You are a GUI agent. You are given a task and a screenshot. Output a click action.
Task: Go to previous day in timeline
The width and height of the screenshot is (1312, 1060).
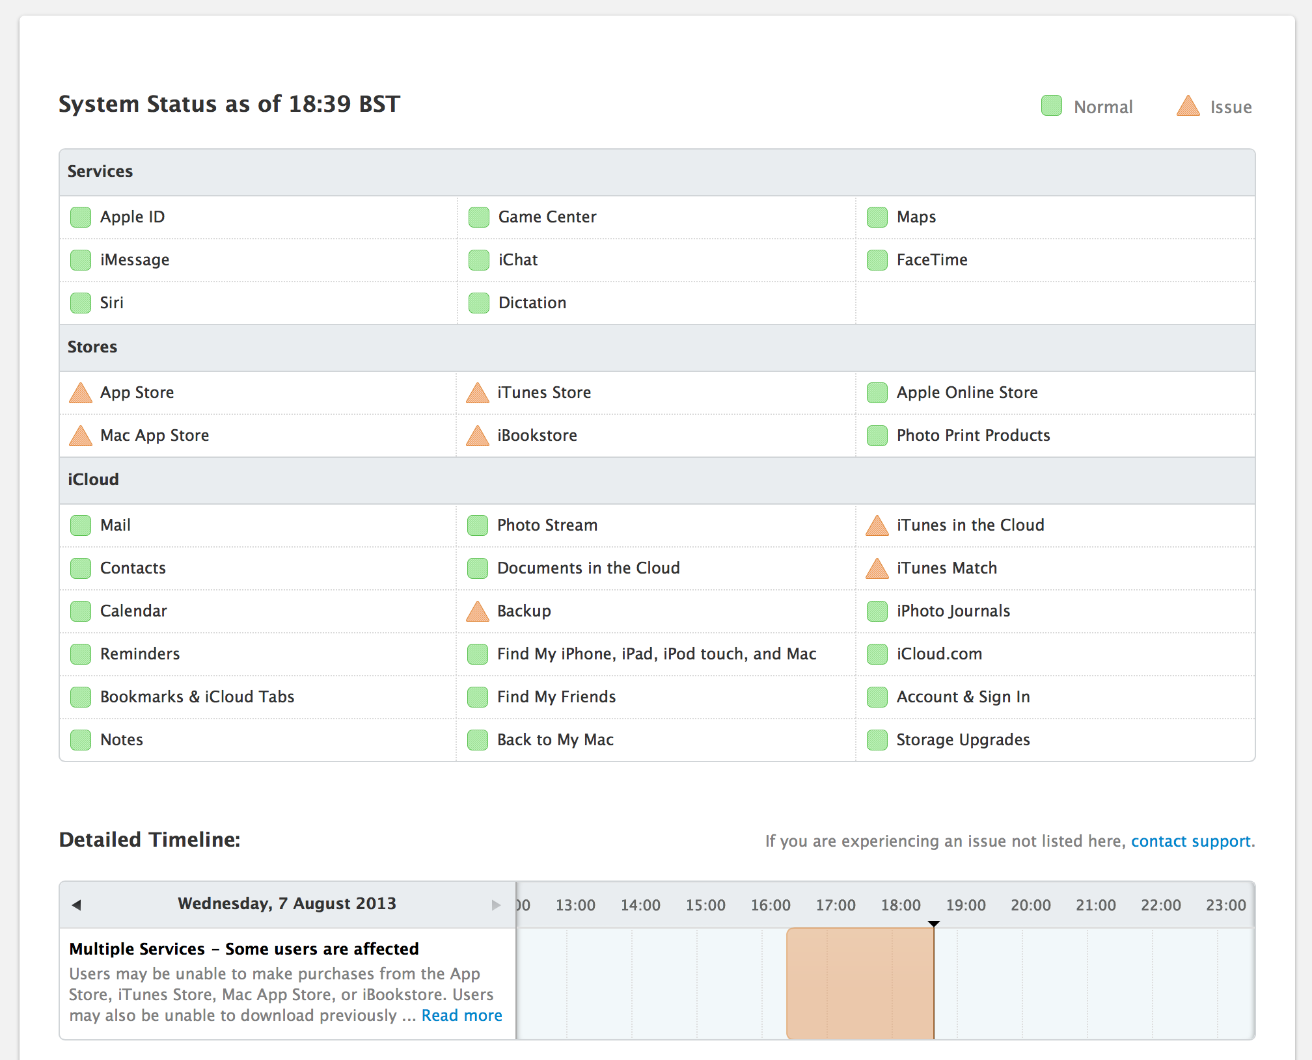click(77, 905)
